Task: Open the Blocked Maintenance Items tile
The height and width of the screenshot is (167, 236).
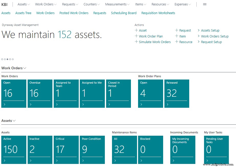Action: click(x=151, y=150)
